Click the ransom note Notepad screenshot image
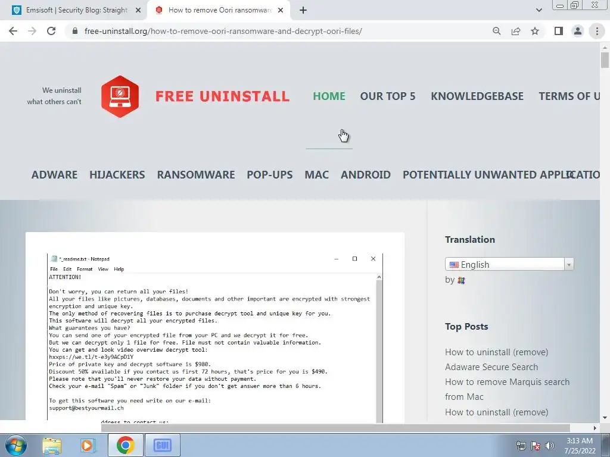Viewport: 610px width, 457px height. tap(214, 338)
